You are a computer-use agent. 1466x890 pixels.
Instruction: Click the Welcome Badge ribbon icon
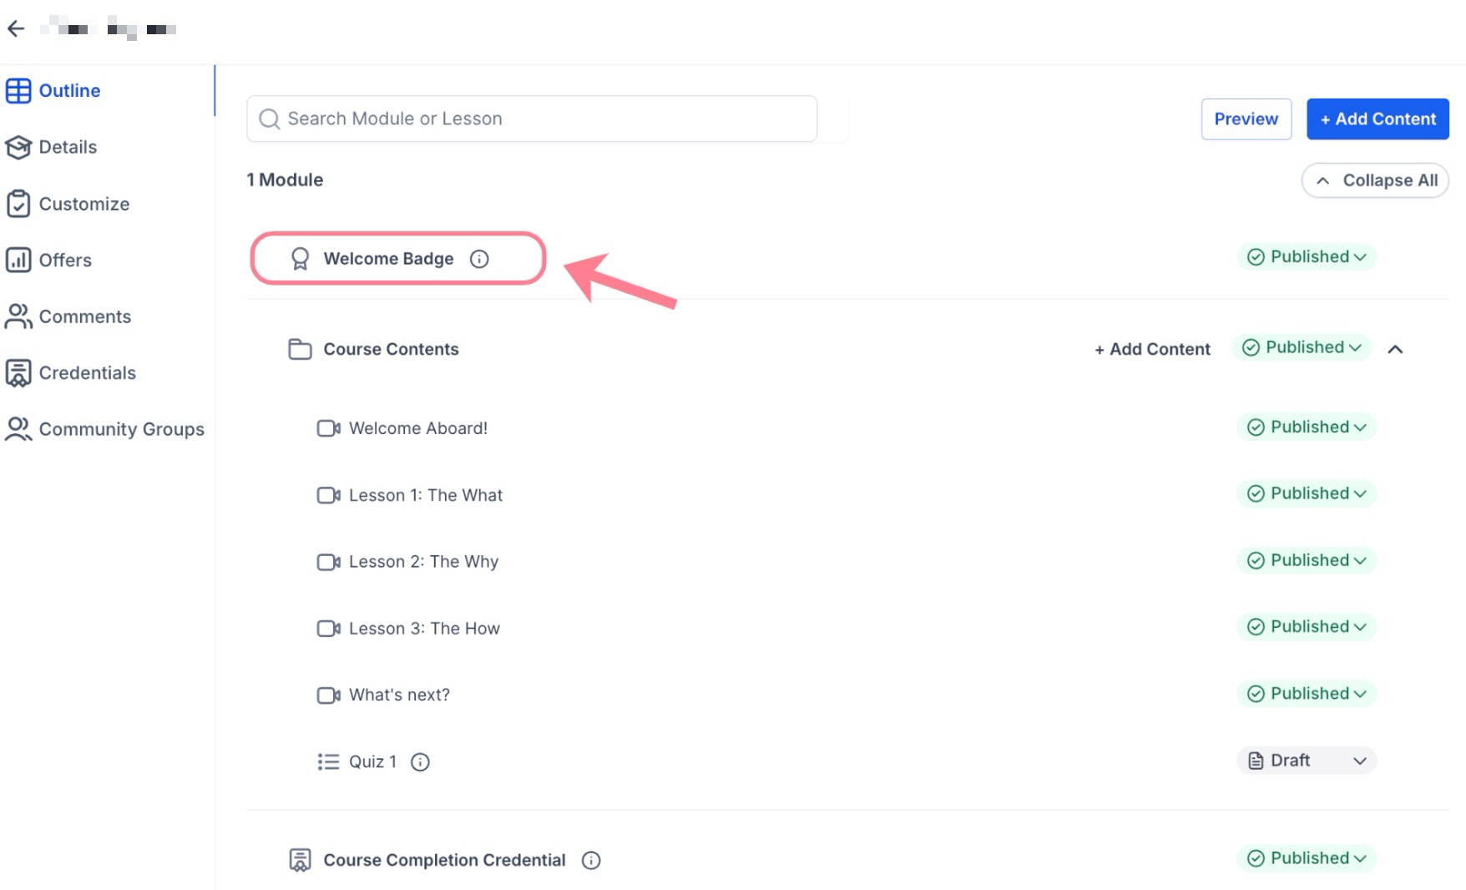(x=300, y=259)
